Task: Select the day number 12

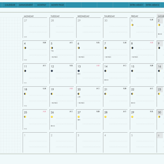Action: (52, 66)
